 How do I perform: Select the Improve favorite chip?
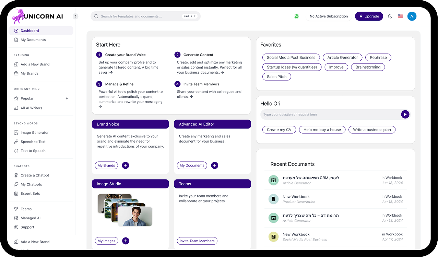click(x=336, y=67)
